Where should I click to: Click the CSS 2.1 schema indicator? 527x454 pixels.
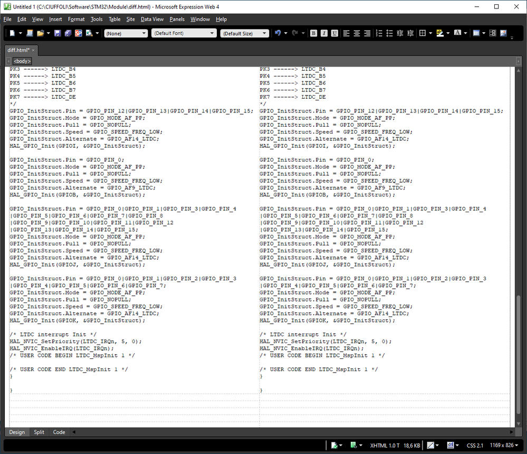475,445
